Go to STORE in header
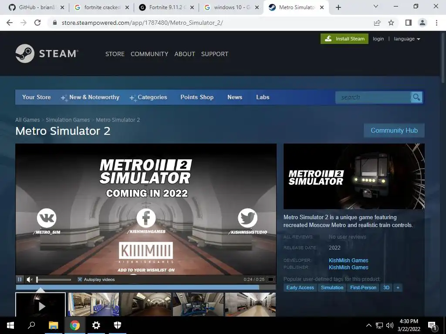 115,54
